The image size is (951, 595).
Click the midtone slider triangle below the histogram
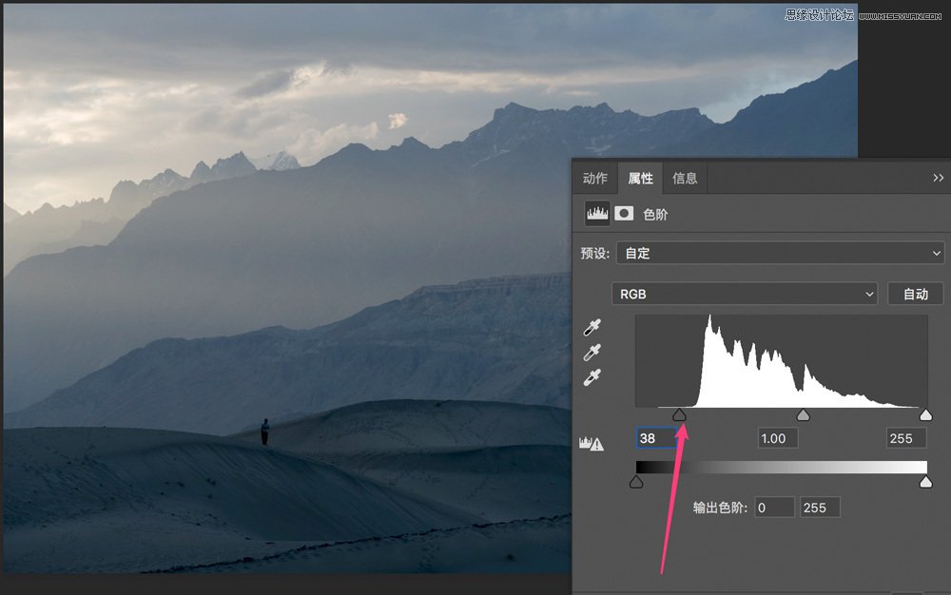(x=803, y=413)
